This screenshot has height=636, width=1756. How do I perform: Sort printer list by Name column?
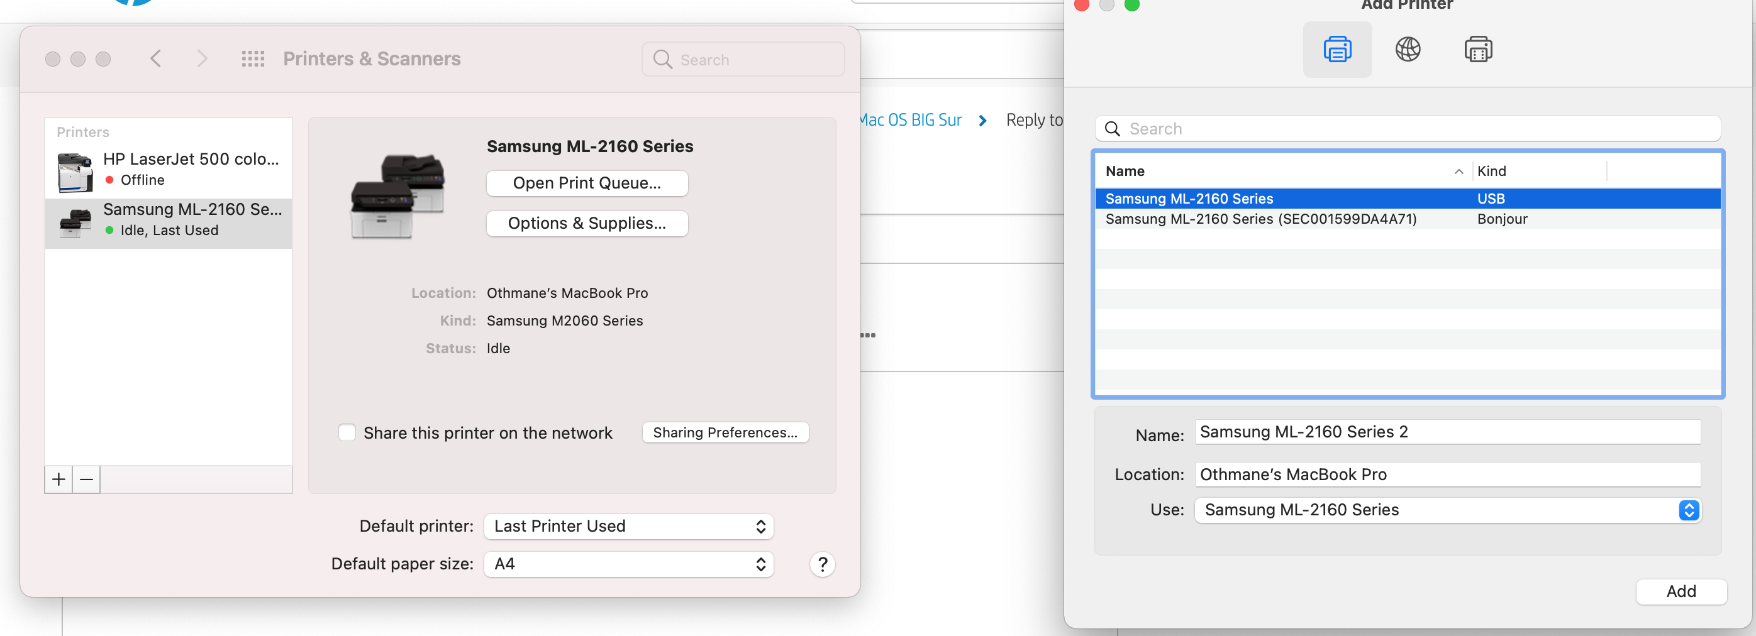(1284, 171)
